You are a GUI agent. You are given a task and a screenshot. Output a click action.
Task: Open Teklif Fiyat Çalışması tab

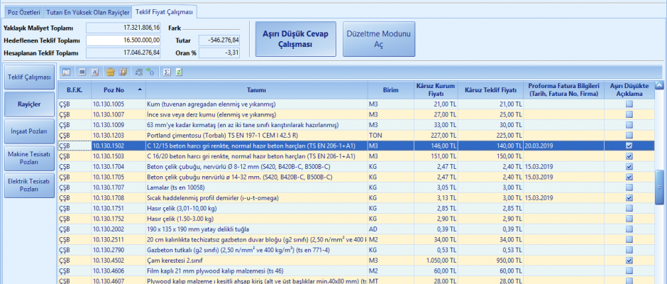click(x=164, y=12)
